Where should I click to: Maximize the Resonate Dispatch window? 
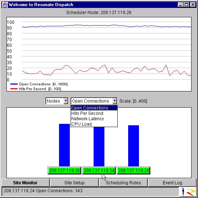(x=186, y=5)
